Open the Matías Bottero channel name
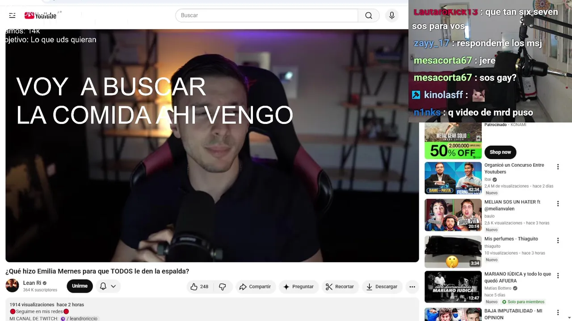 point(498,288)
